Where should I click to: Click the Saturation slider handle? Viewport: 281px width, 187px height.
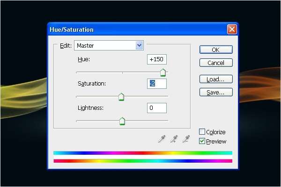coord(121,97)
